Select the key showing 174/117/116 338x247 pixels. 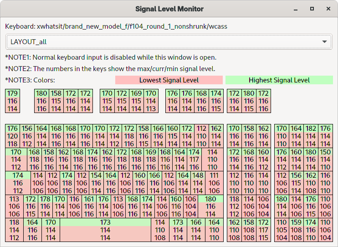click(194, 160)
